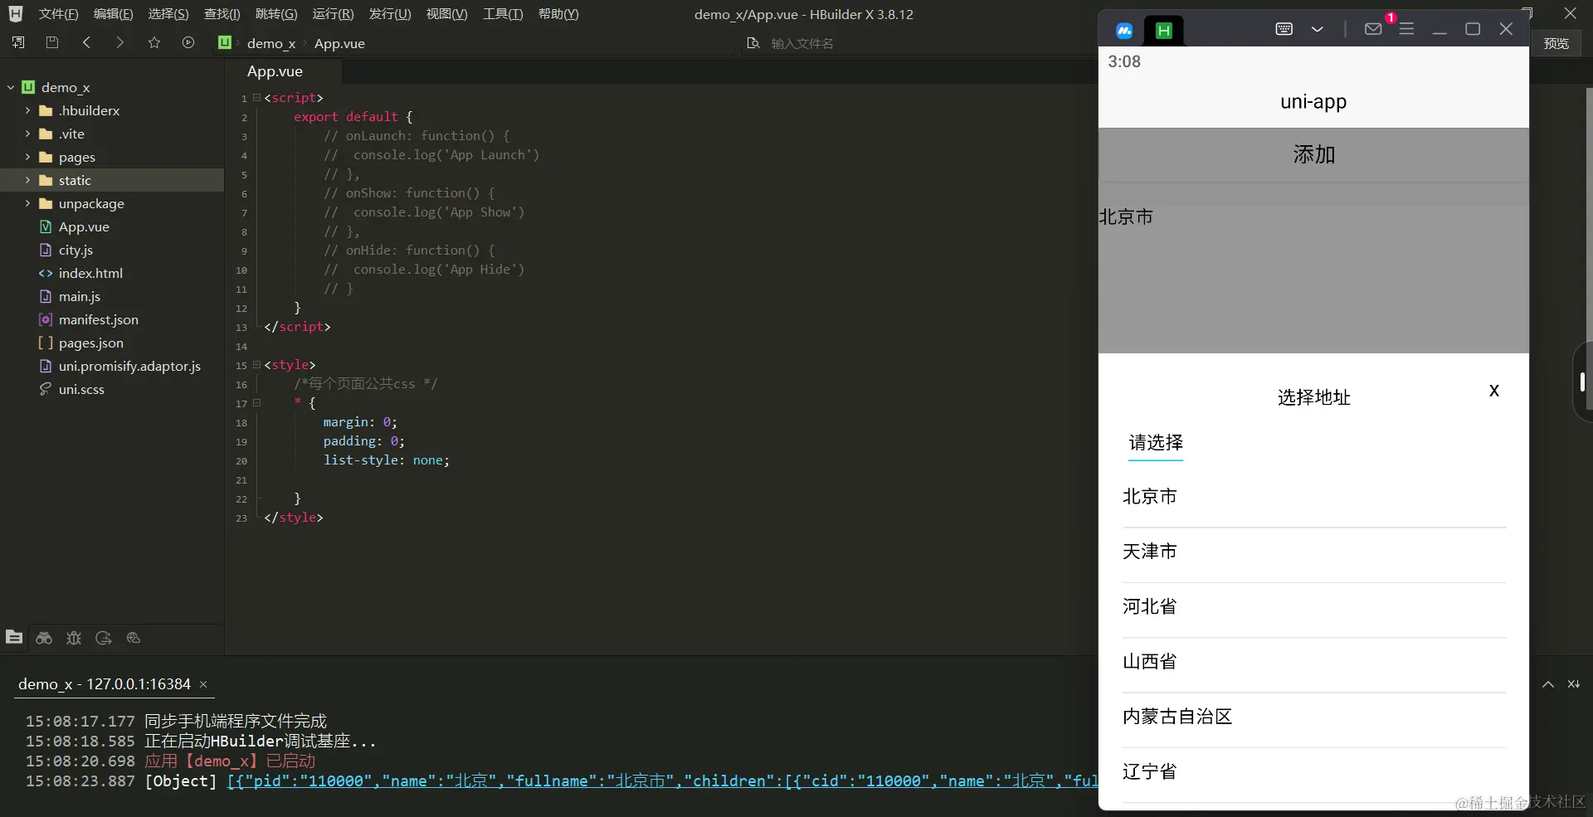Open the 帮助(Y) menu
Viewport: 1593px width, 817px height.
pyautogui.click(x=558, y=14)
